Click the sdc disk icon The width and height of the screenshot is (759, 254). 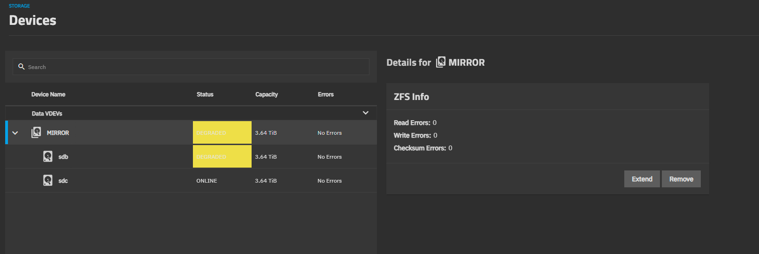(48, 180)
